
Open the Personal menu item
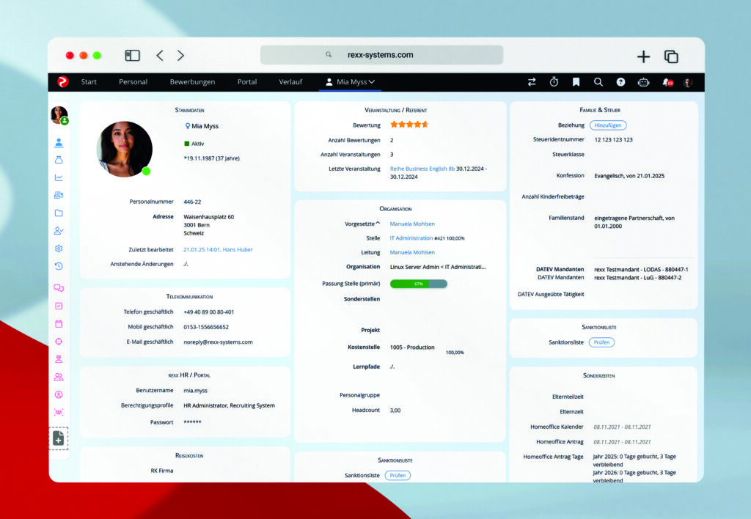pos(133,82)
